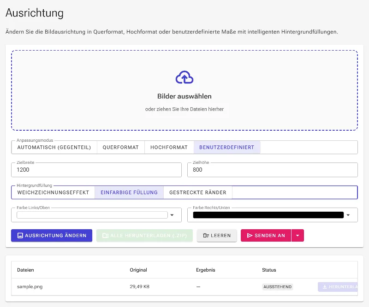Click the Ausrichtung page heading
Image resolution: width=369 pixels, height=307 pixels.
coord(35,13)
